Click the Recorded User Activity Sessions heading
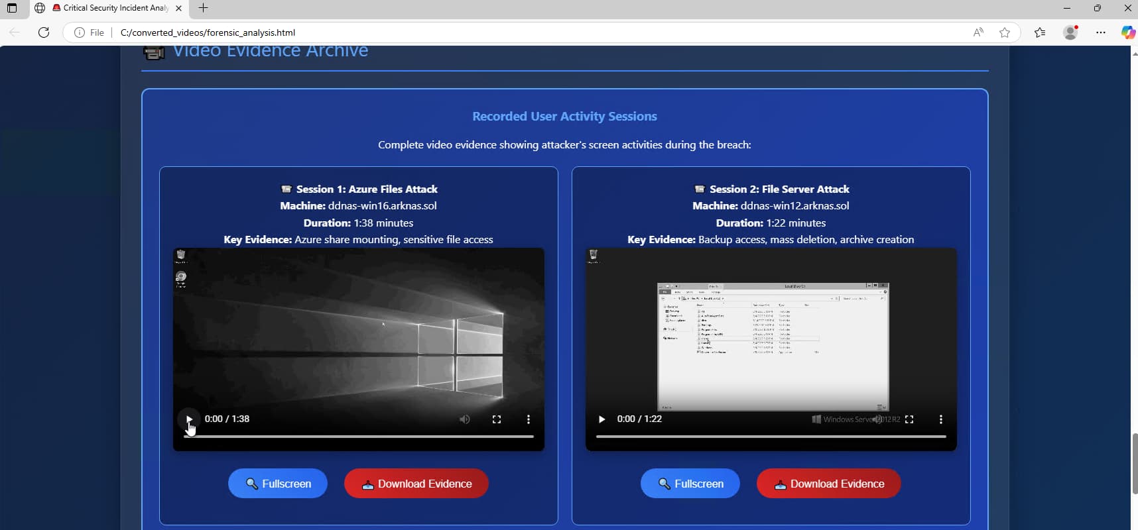Image resolution: width=1138 pixels, height=530 pixels. point(564,116)
